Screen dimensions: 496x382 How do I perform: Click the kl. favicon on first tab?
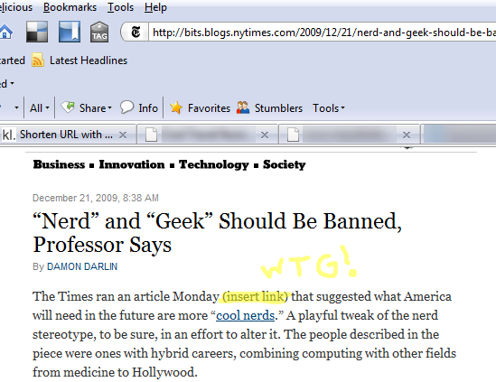coord(8,135)
